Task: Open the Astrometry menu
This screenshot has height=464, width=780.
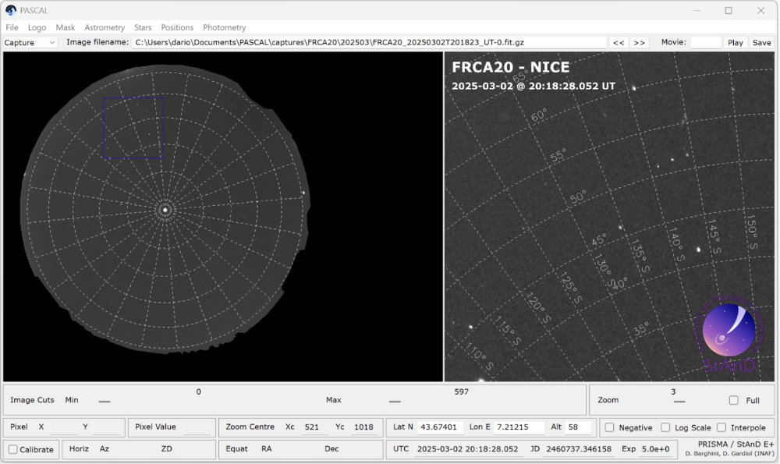Action: click(105, 27)
